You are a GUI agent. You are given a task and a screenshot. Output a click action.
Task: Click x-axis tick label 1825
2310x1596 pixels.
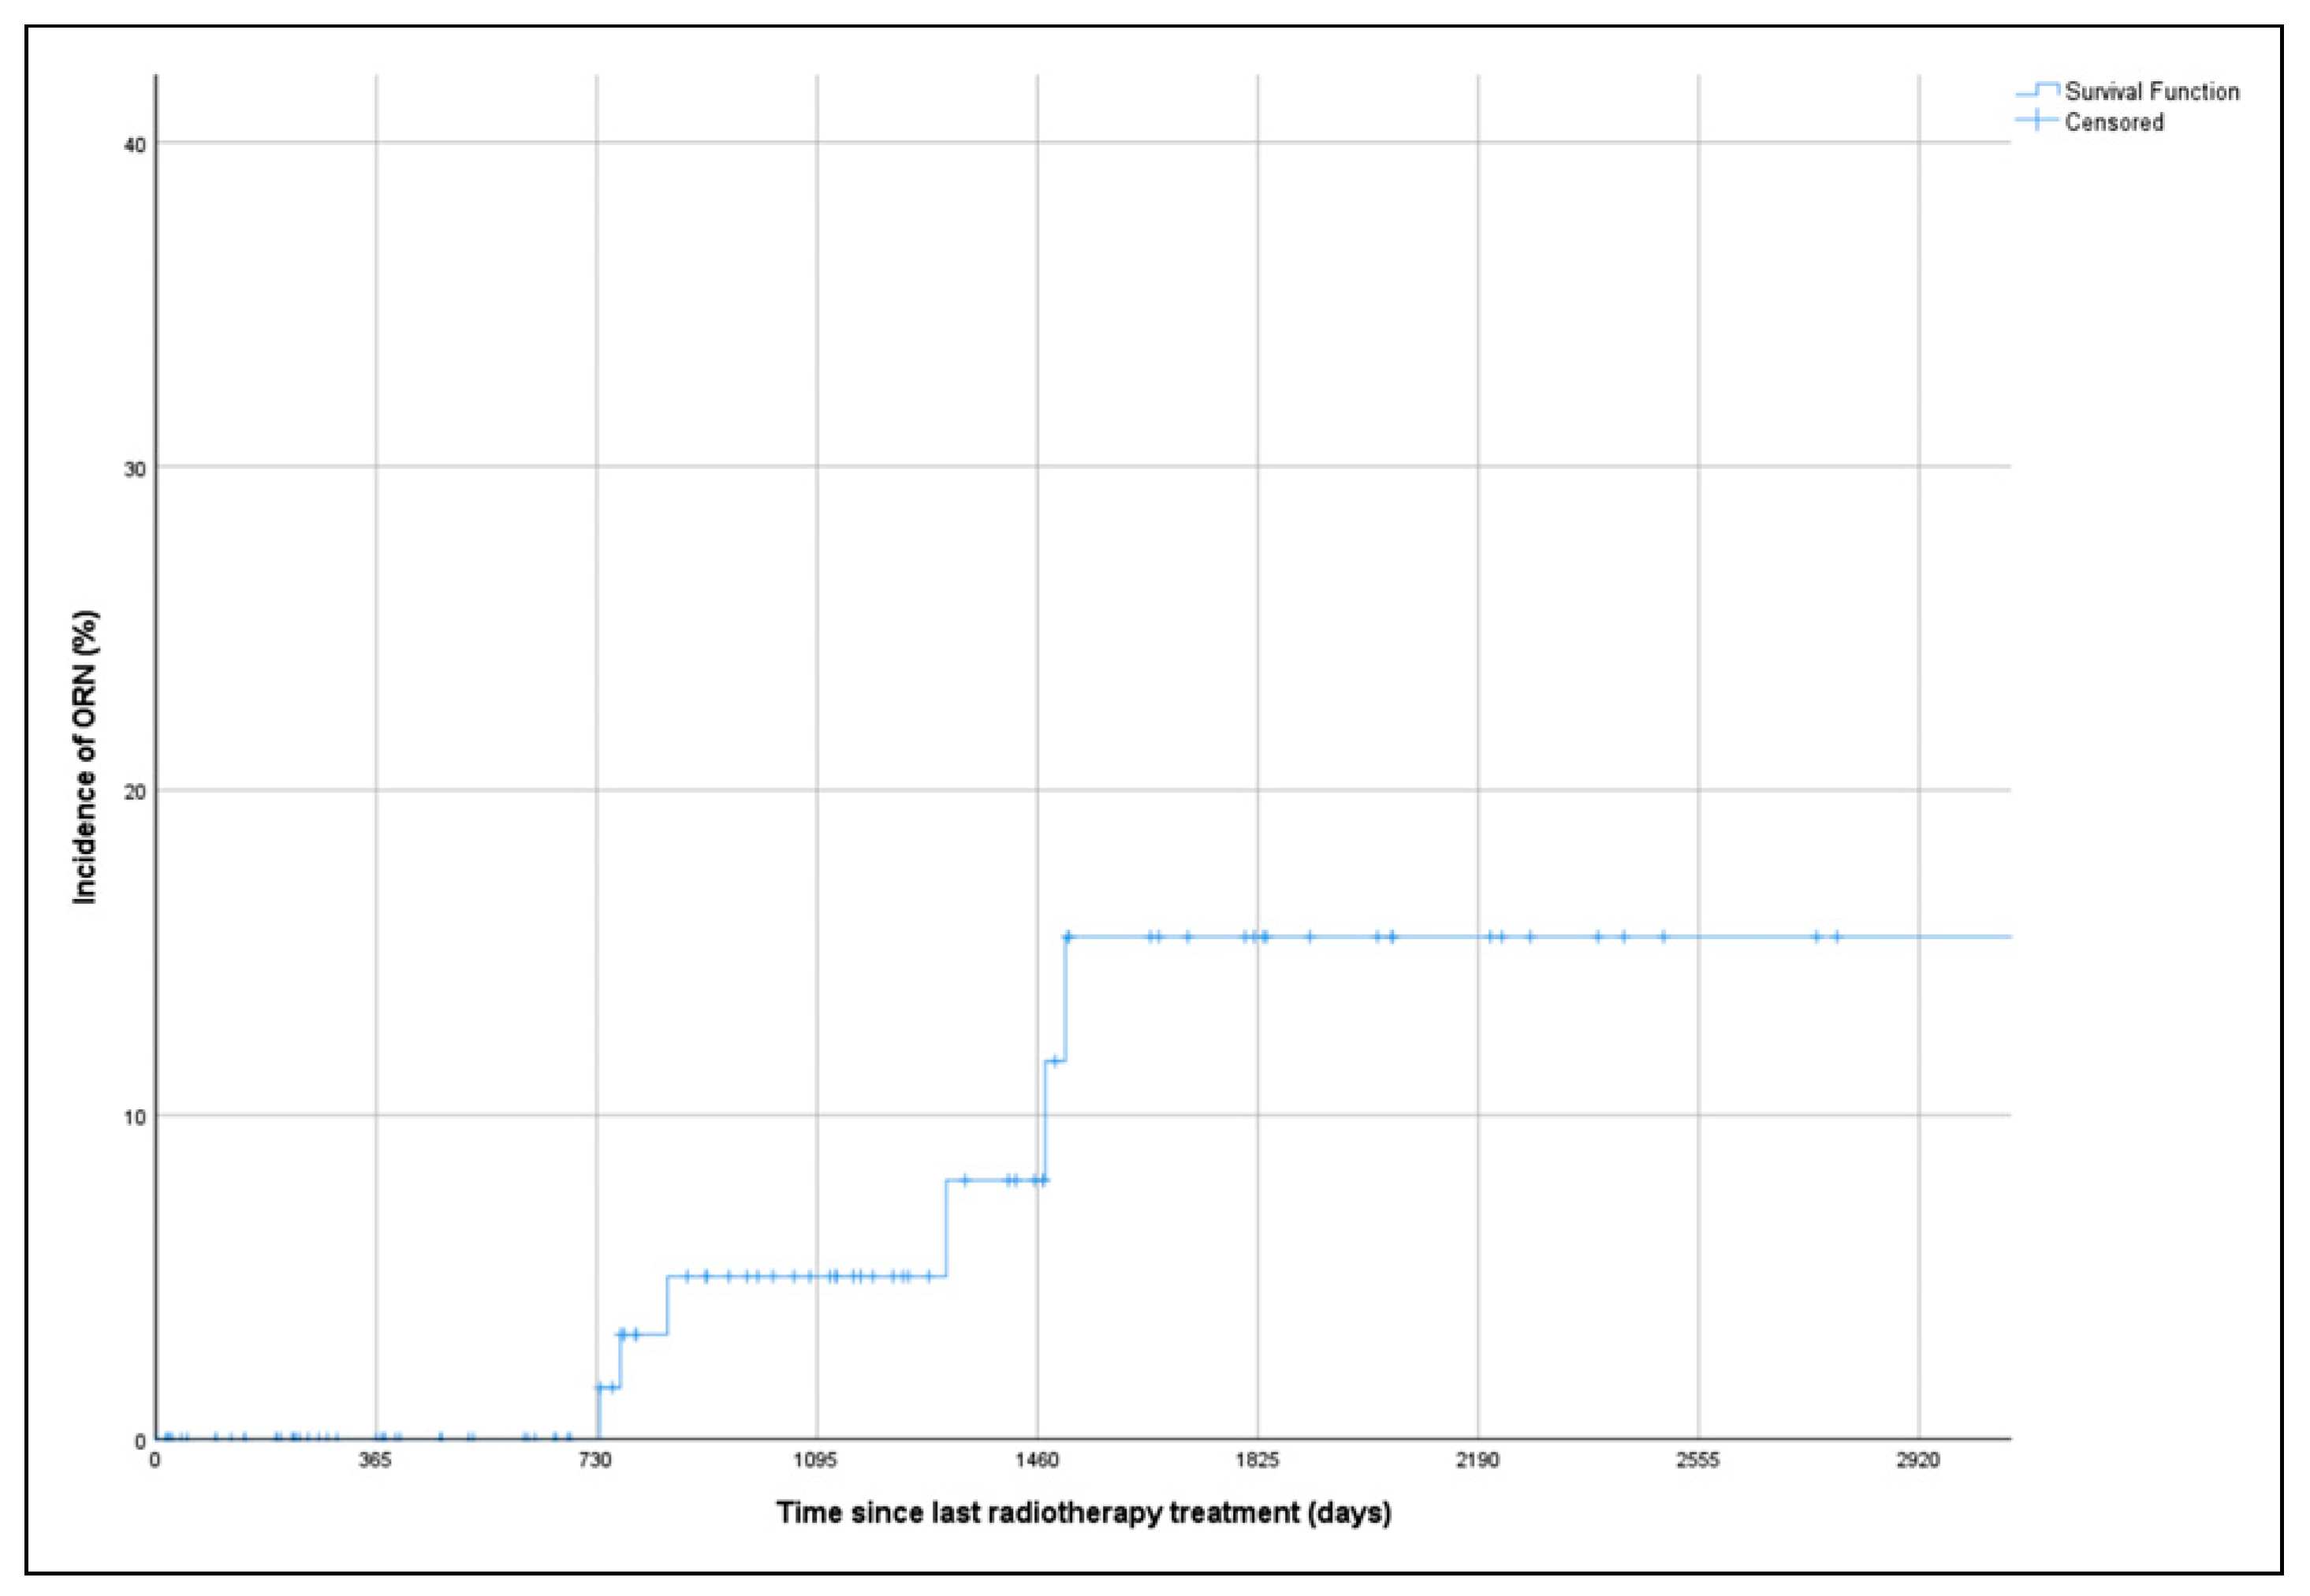(x=1257, y=1461)
